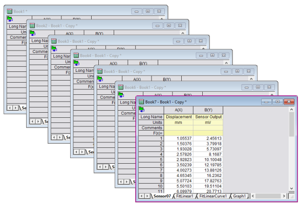Click Book7 horizontal scrollbar left arrow
The height and width of the screenshot is (204, 299).
[253, 196]
